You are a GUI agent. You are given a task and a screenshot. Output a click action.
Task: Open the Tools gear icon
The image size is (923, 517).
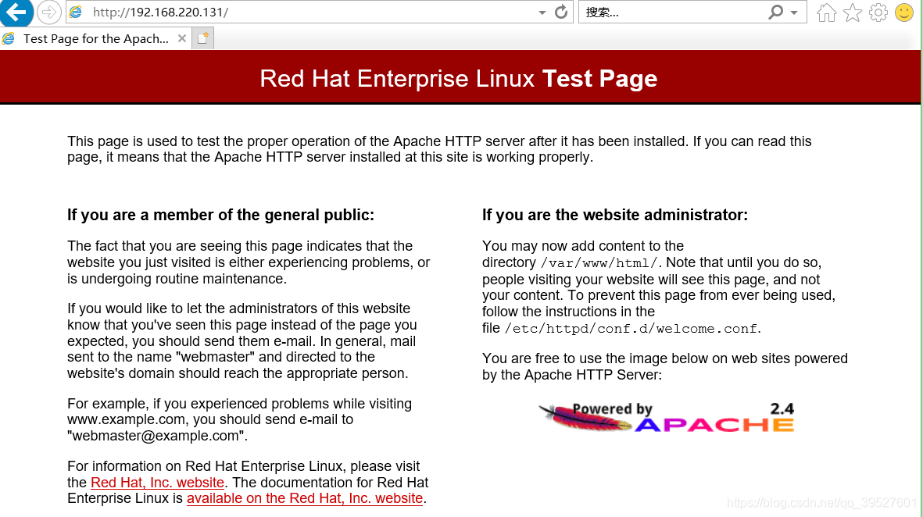[878, 12]
